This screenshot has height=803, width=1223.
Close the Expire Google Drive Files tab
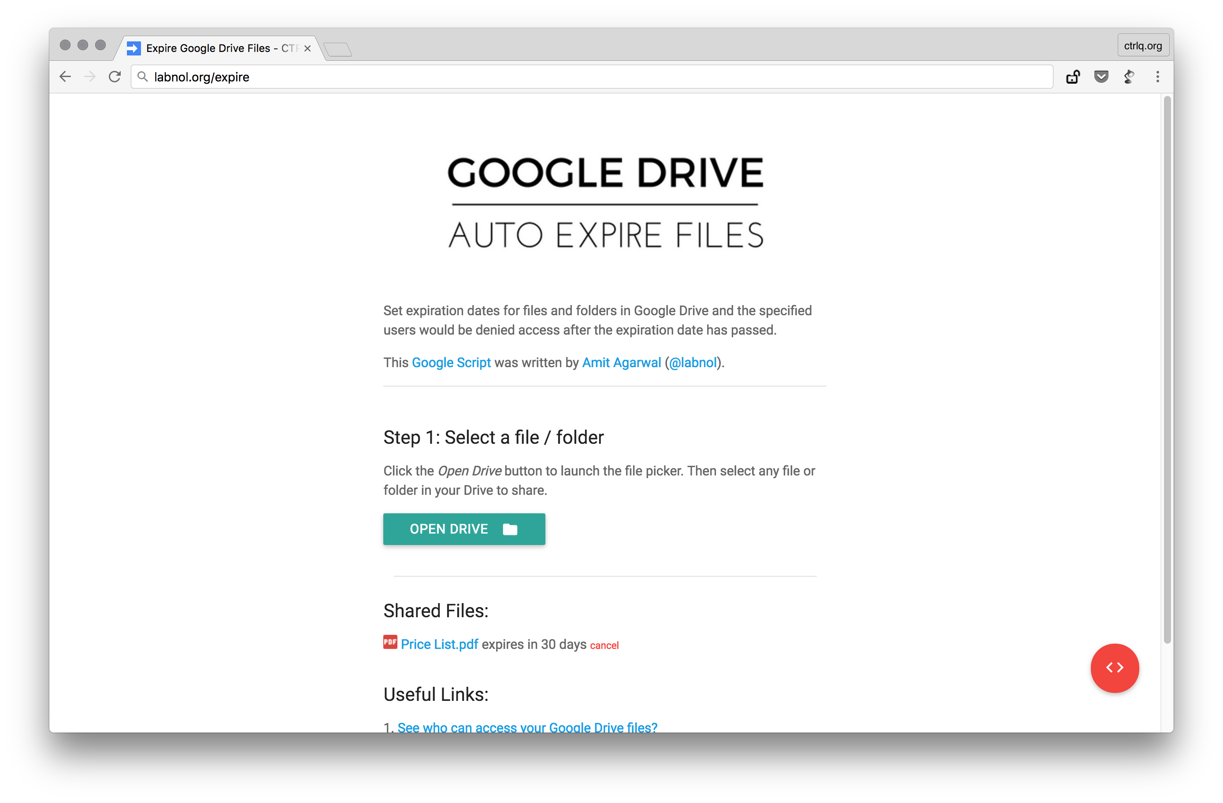pos(307,48)
